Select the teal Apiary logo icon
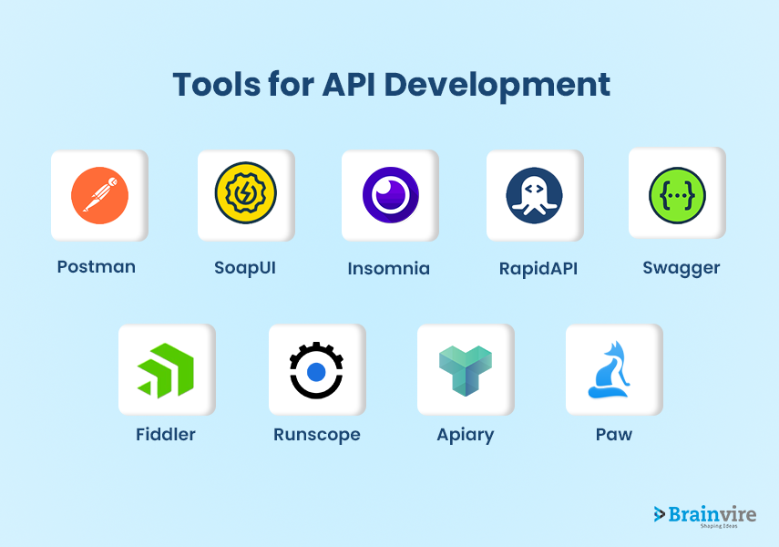Viewport: 779px width, 547px height. point(466,371)
